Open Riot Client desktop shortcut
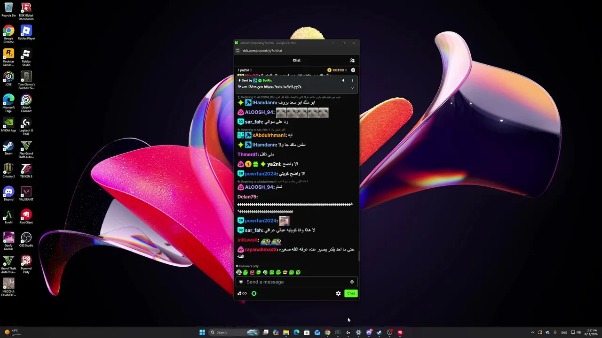 26,217
